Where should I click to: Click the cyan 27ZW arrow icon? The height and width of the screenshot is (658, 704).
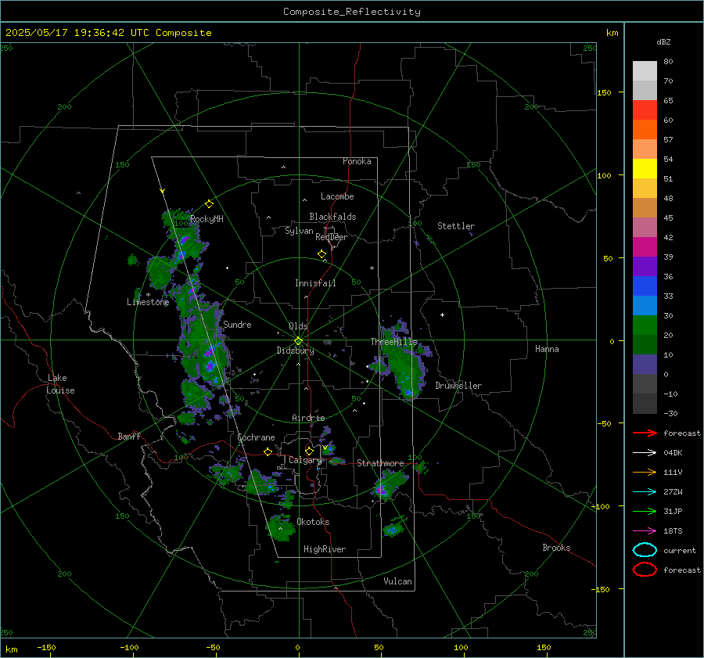coord(645,492)
